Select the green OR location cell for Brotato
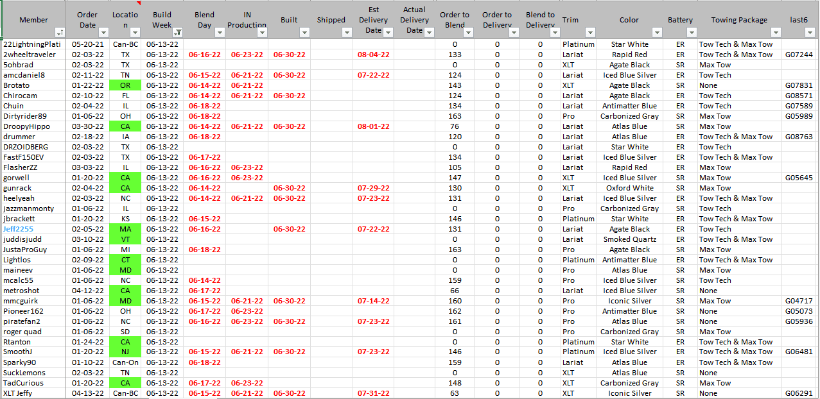The width and height of the screenshot is (820, 399). (x=125, y=85)
